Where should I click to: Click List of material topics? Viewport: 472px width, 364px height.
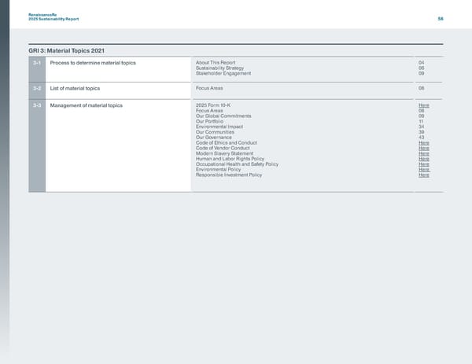75,88
